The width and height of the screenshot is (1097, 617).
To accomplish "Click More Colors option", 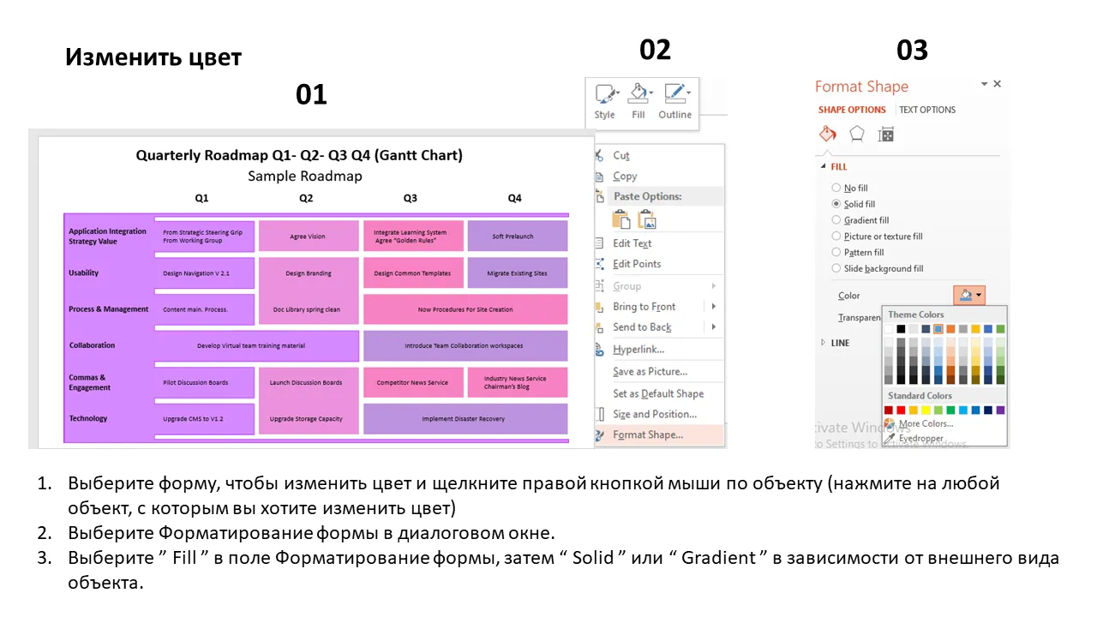I will (x=925, y=423).
